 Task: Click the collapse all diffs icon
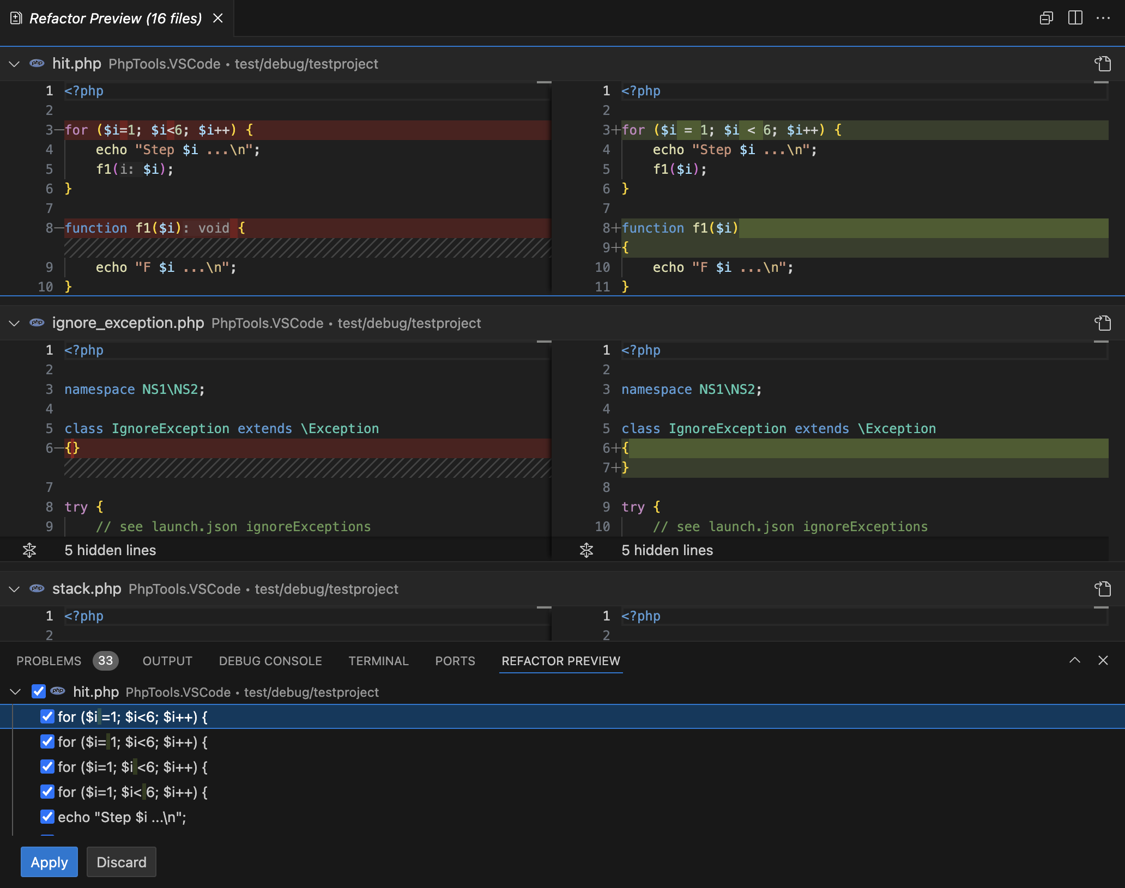pos(1046,18)
